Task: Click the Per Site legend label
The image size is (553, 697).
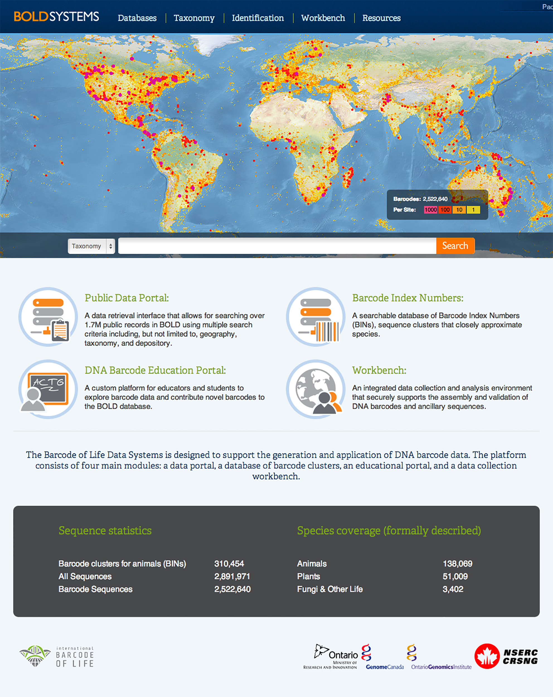Action: point(404,210)
